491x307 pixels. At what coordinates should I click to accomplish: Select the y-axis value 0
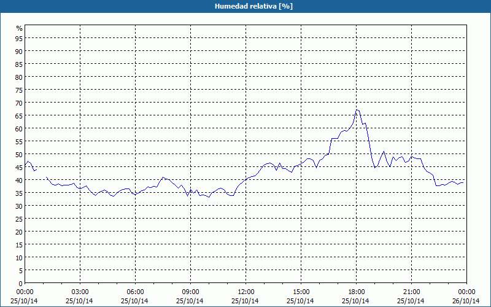pyautogui.click(x=21, y=284)
